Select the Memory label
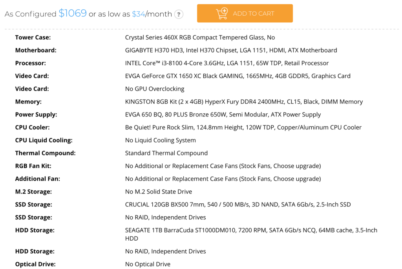The image size is (402, 269). point(28,102)
